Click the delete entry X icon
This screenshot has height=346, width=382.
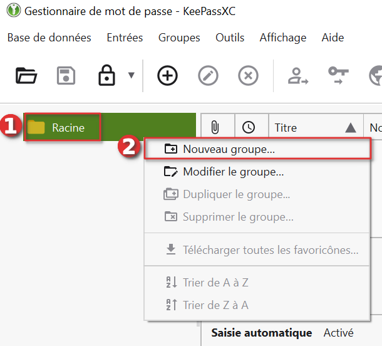248,76
